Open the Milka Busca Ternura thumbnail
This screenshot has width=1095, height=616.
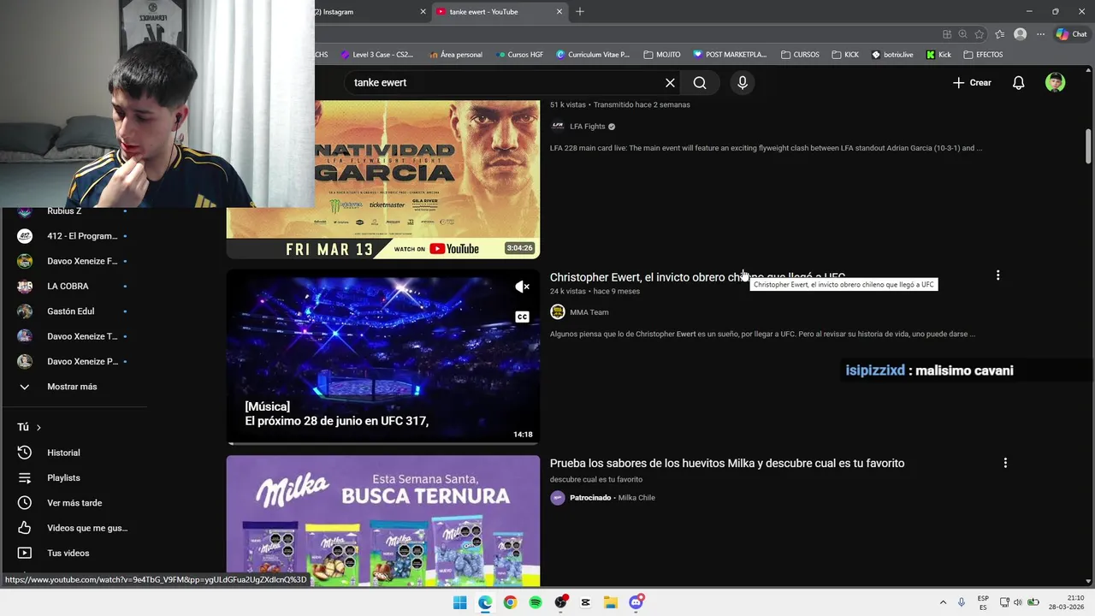(x=383, y=520)
